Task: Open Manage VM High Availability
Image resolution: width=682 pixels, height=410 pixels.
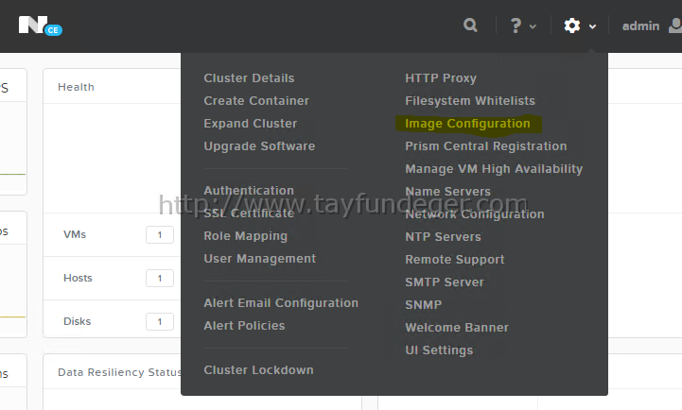Action: pyautogui.click(x=494, y=168)
